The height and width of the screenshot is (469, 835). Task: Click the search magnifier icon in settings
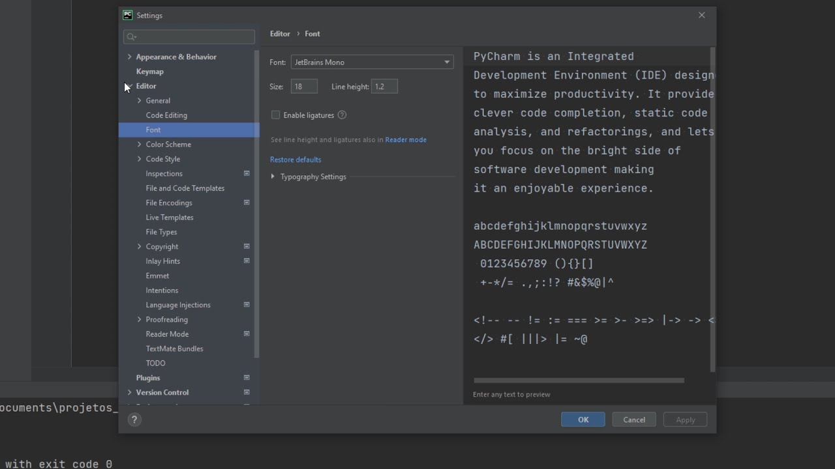click(x=131, y=37)
